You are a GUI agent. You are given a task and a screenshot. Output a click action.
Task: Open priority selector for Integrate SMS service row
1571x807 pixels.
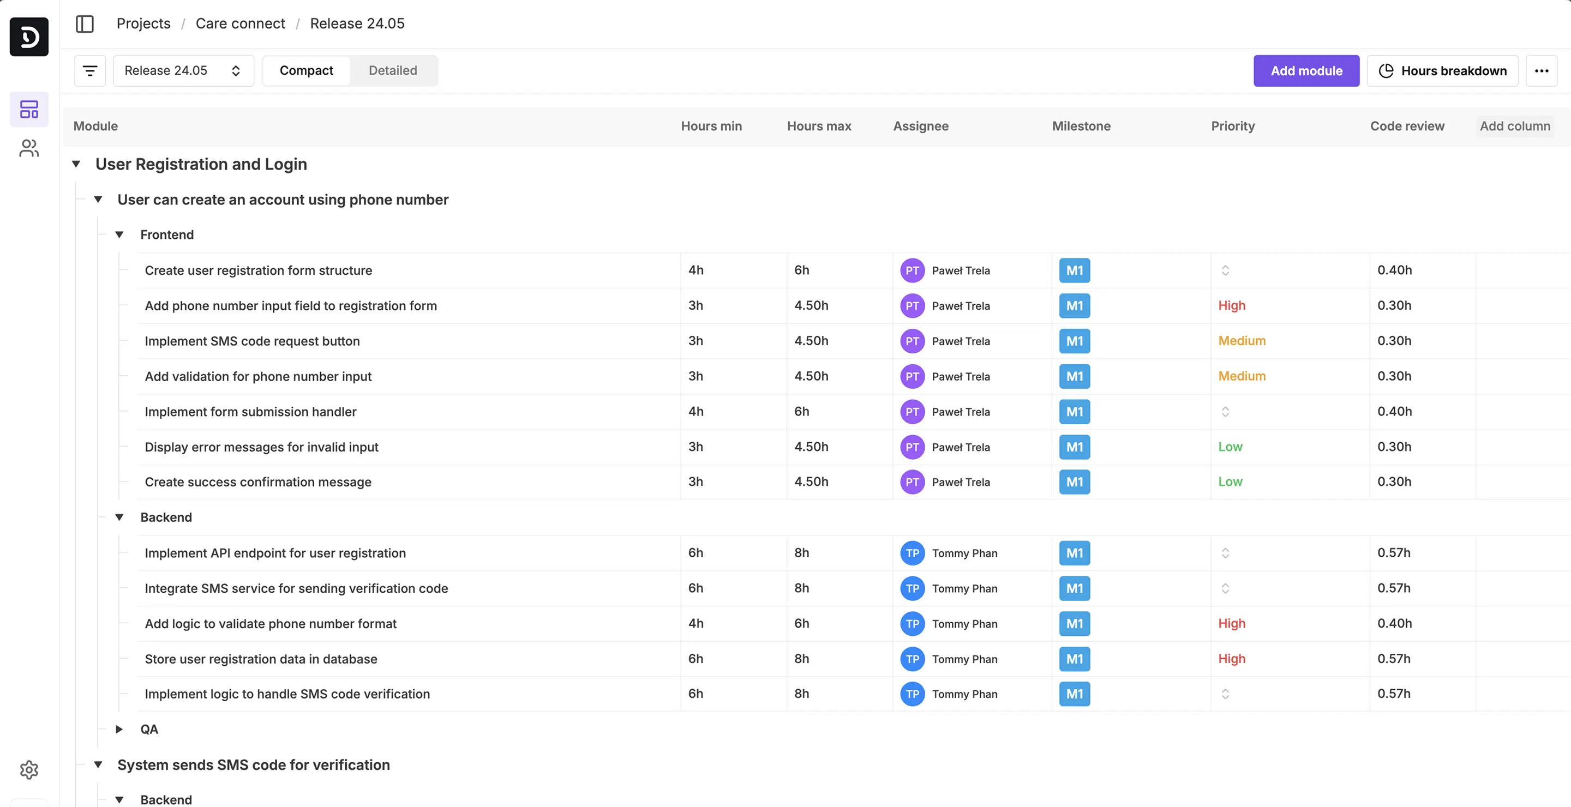[1225, 589]
